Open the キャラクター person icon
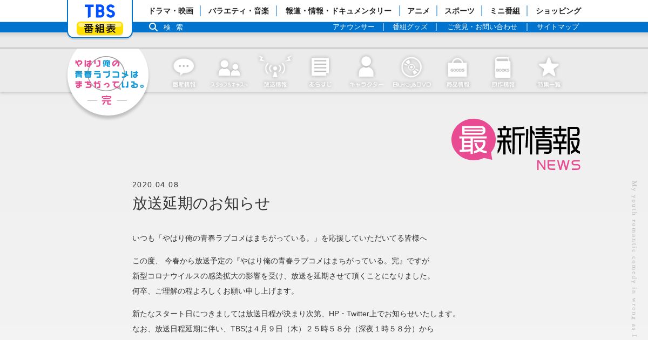This screenshot has width=648, height=340. pos(366,72)
